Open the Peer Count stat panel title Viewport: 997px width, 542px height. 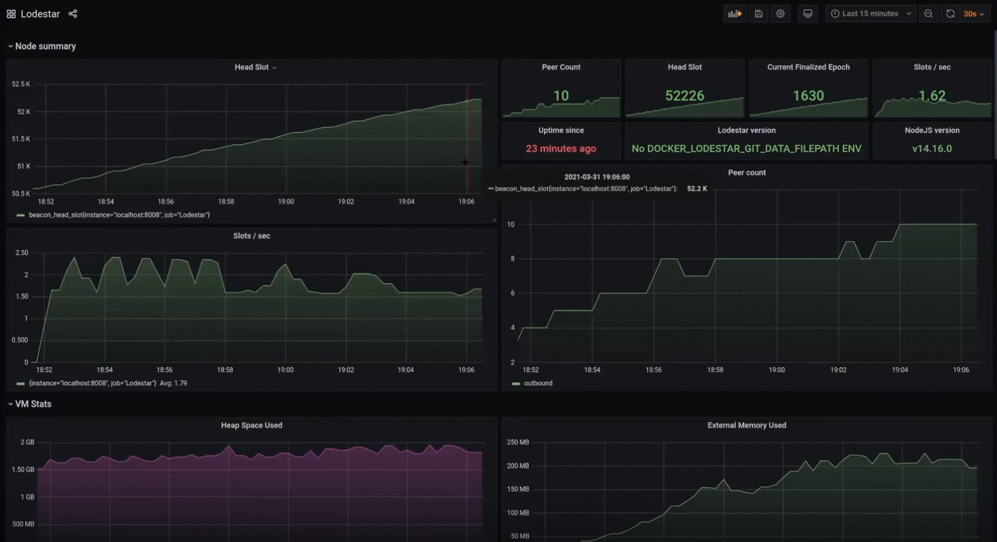point(561,67)
